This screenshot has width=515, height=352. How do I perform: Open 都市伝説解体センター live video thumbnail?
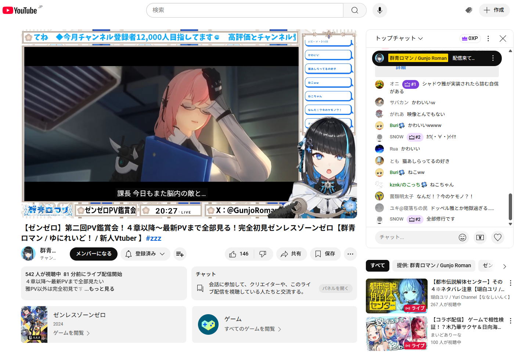pyautogui.click(x=397, y=296)
